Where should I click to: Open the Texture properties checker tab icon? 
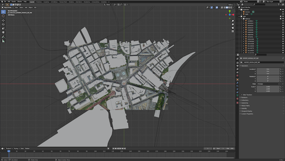pos(237,103)
